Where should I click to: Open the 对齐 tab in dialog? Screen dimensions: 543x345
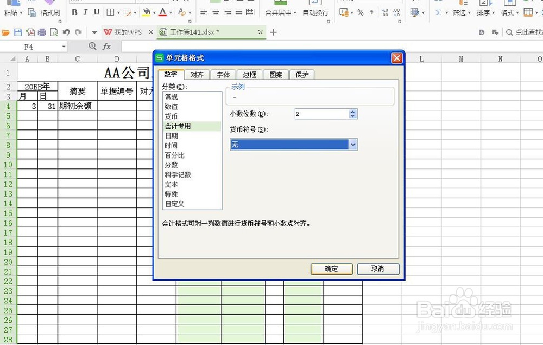(197, 75)
